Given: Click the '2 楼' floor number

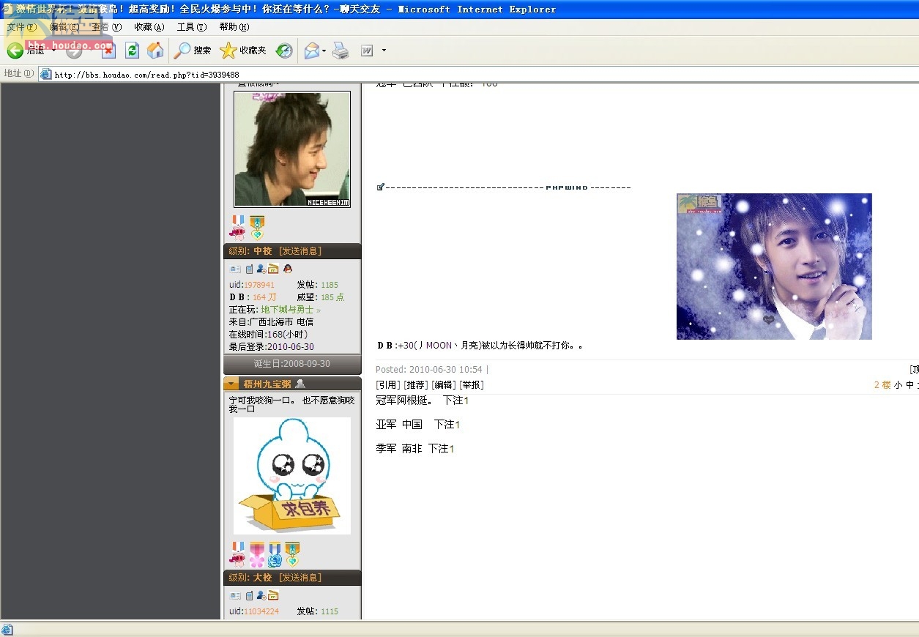Looking at the screenshot, I should [x=882, y=384].
